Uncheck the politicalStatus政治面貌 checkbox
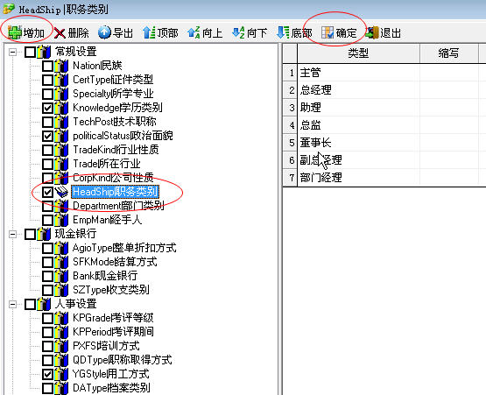Image resolution: width=486 pixels, height=395 pixels. tap(47, 136)
